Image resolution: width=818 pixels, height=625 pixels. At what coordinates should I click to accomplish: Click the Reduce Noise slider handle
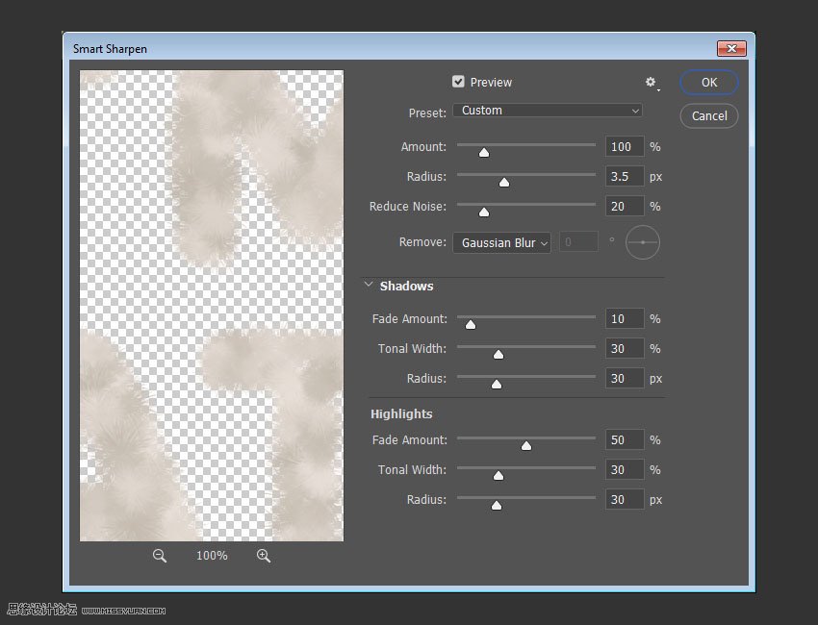click(x=484, y=212)
